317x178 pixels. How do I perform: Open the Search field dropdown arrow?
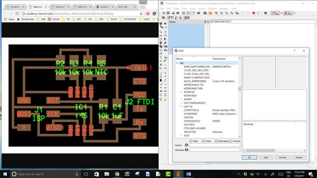click(240, 145)
